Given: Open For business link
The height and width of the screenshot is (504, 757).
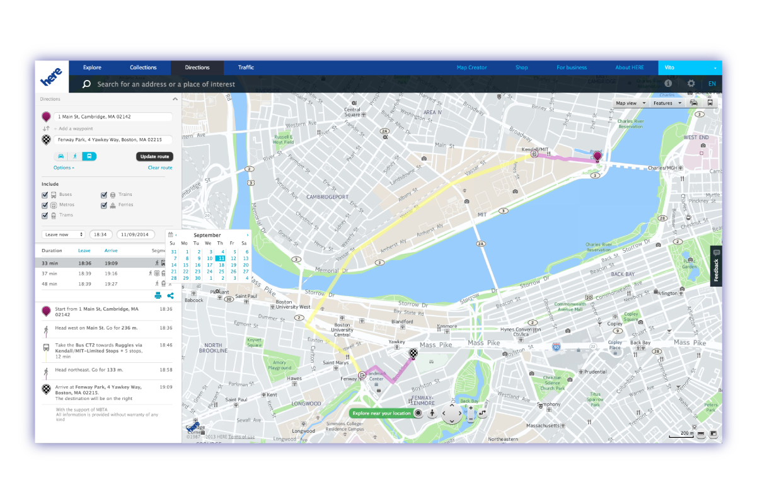Looking at the screenshot, I should 572,67.
